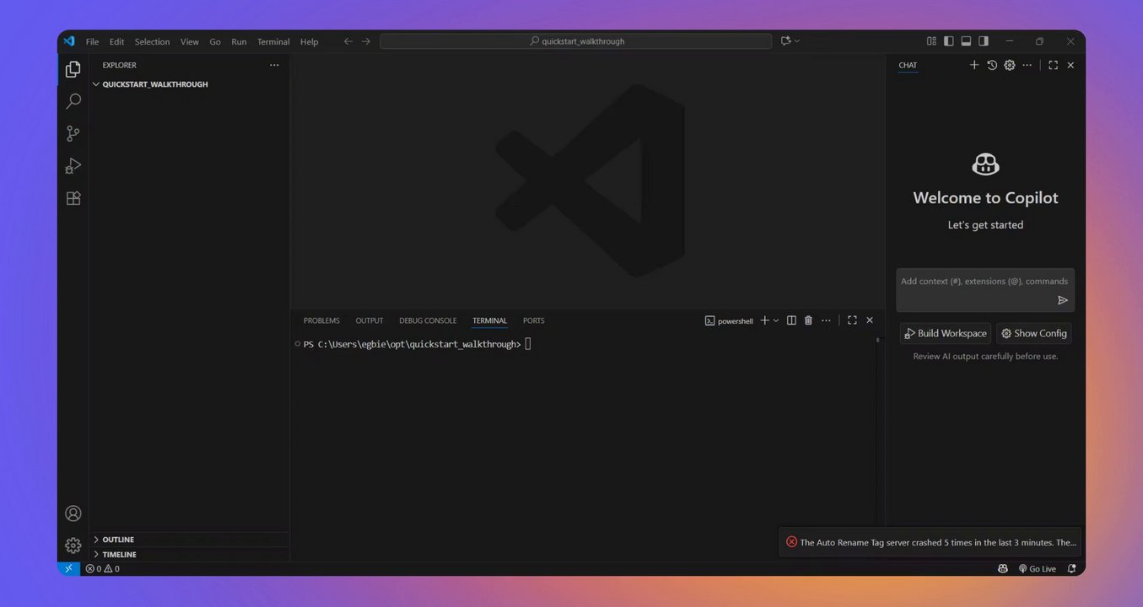Open the Selection menu

pyautogui.click(x=152, y=41)
